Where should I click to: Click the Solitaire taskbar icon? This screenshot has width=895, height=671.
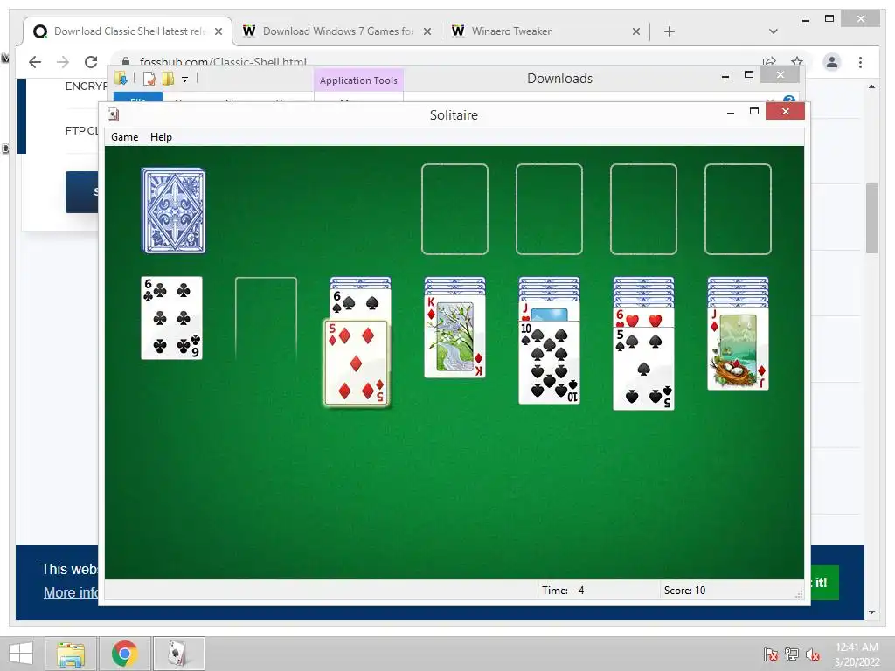178,654
